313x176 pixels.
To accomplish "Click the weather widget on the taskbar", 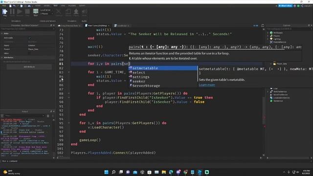I will click(x=12, y=172).
